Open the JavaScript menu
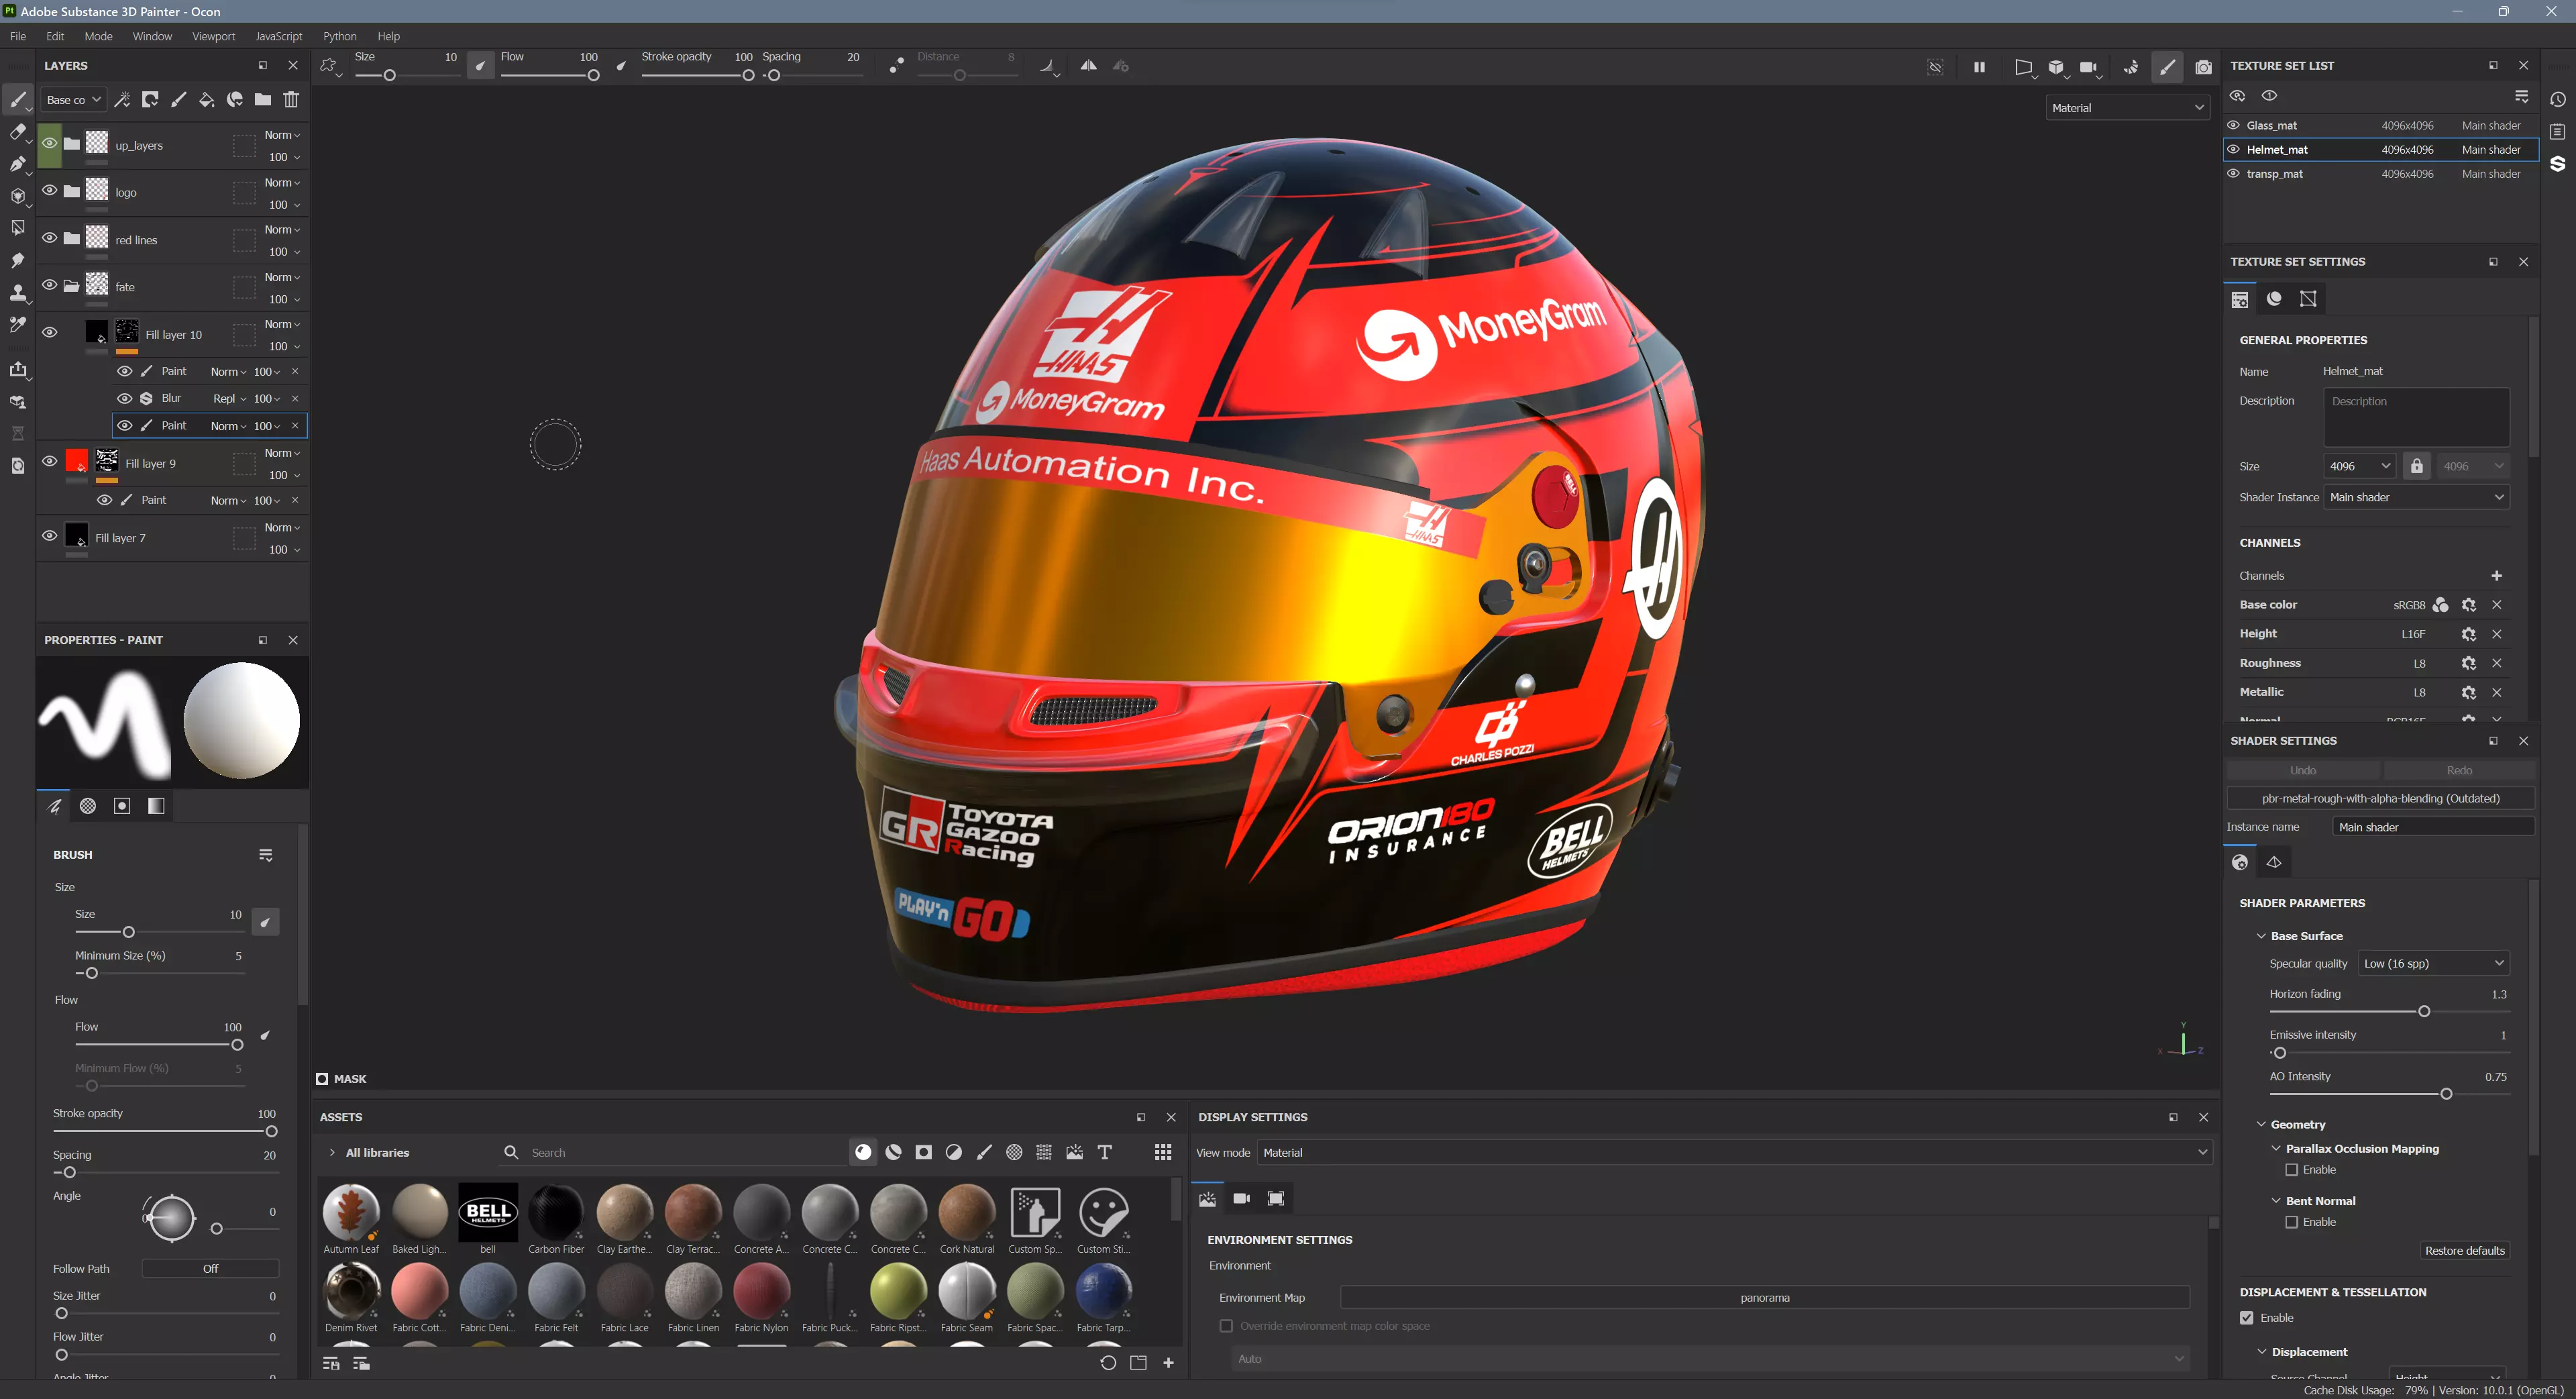The width and height of the screenshot is (2576, 1399). tap(278, 36)
